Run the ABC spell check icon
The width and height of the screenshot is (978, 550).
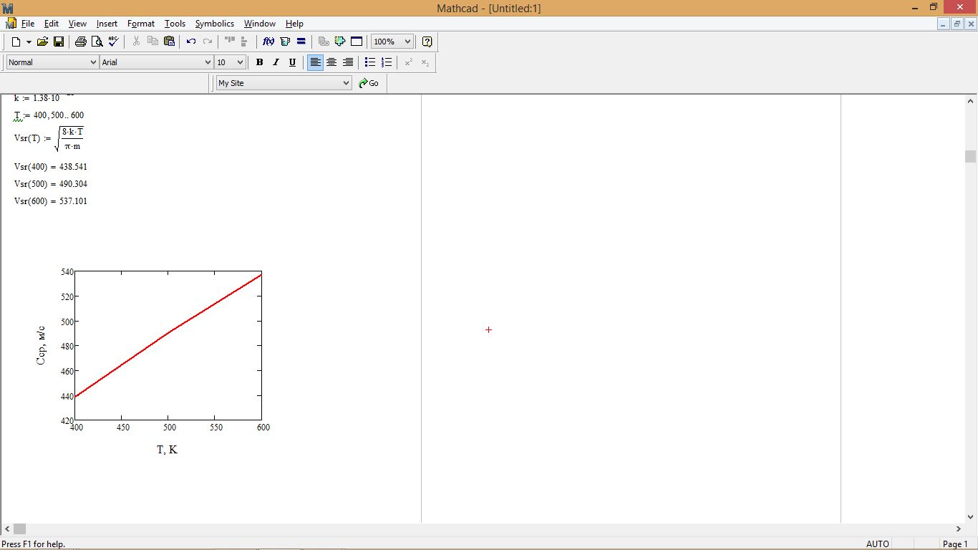pyautogui.click(x=113, y=42)
